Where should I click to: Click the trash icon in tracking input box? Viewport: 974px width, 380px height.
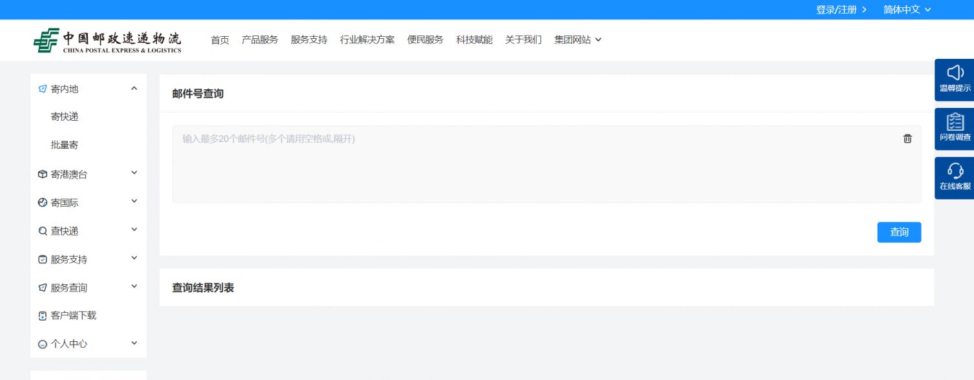click(x=907, y=139)
